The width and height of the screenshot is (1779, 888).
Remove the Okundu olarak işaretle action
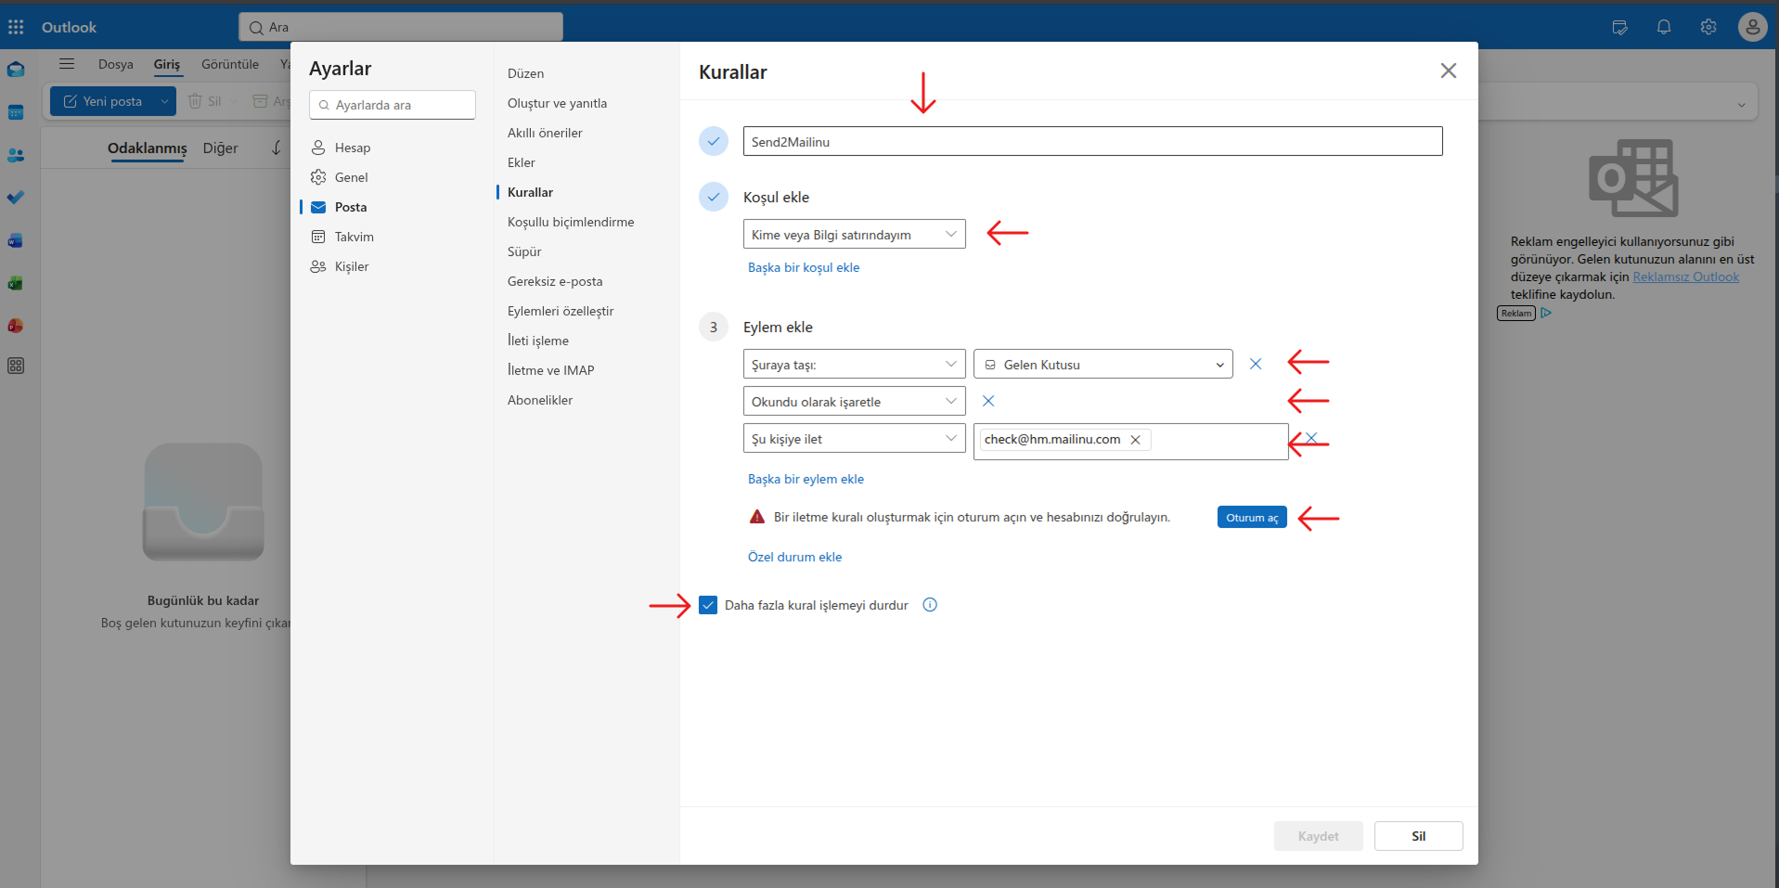coord(988,401)
